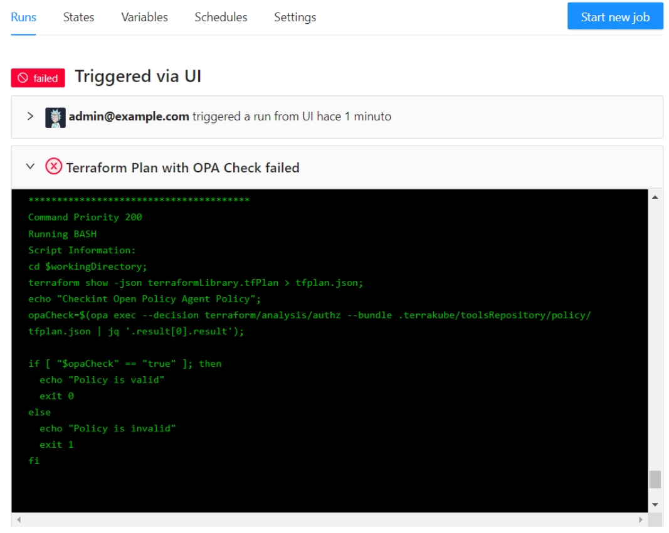Open the workspace Settings tab

point(295,17)
